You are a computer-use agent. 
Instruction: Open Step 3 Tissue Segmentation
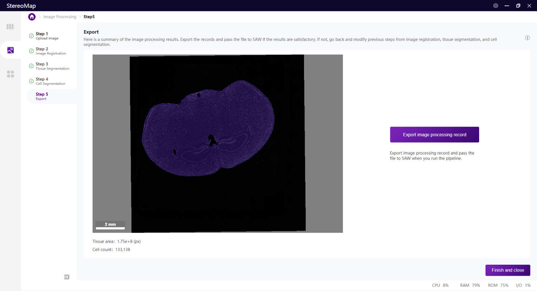pos(52,66)
